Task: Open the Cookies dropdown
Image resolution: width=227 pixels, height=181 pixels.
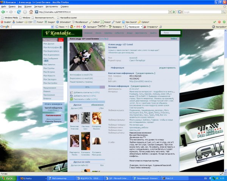Action: pos(18,22)
